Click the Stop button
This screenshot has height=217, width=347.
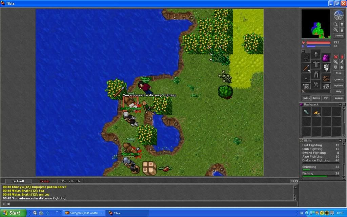(339, 73)
